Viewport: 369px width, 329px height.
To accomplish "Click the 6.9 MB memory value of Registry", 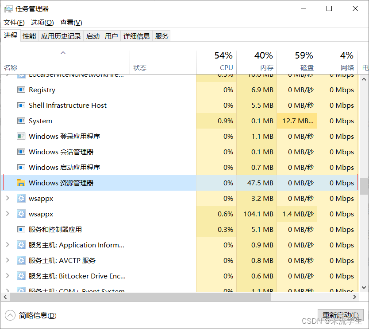I will (x=262, y=90).
